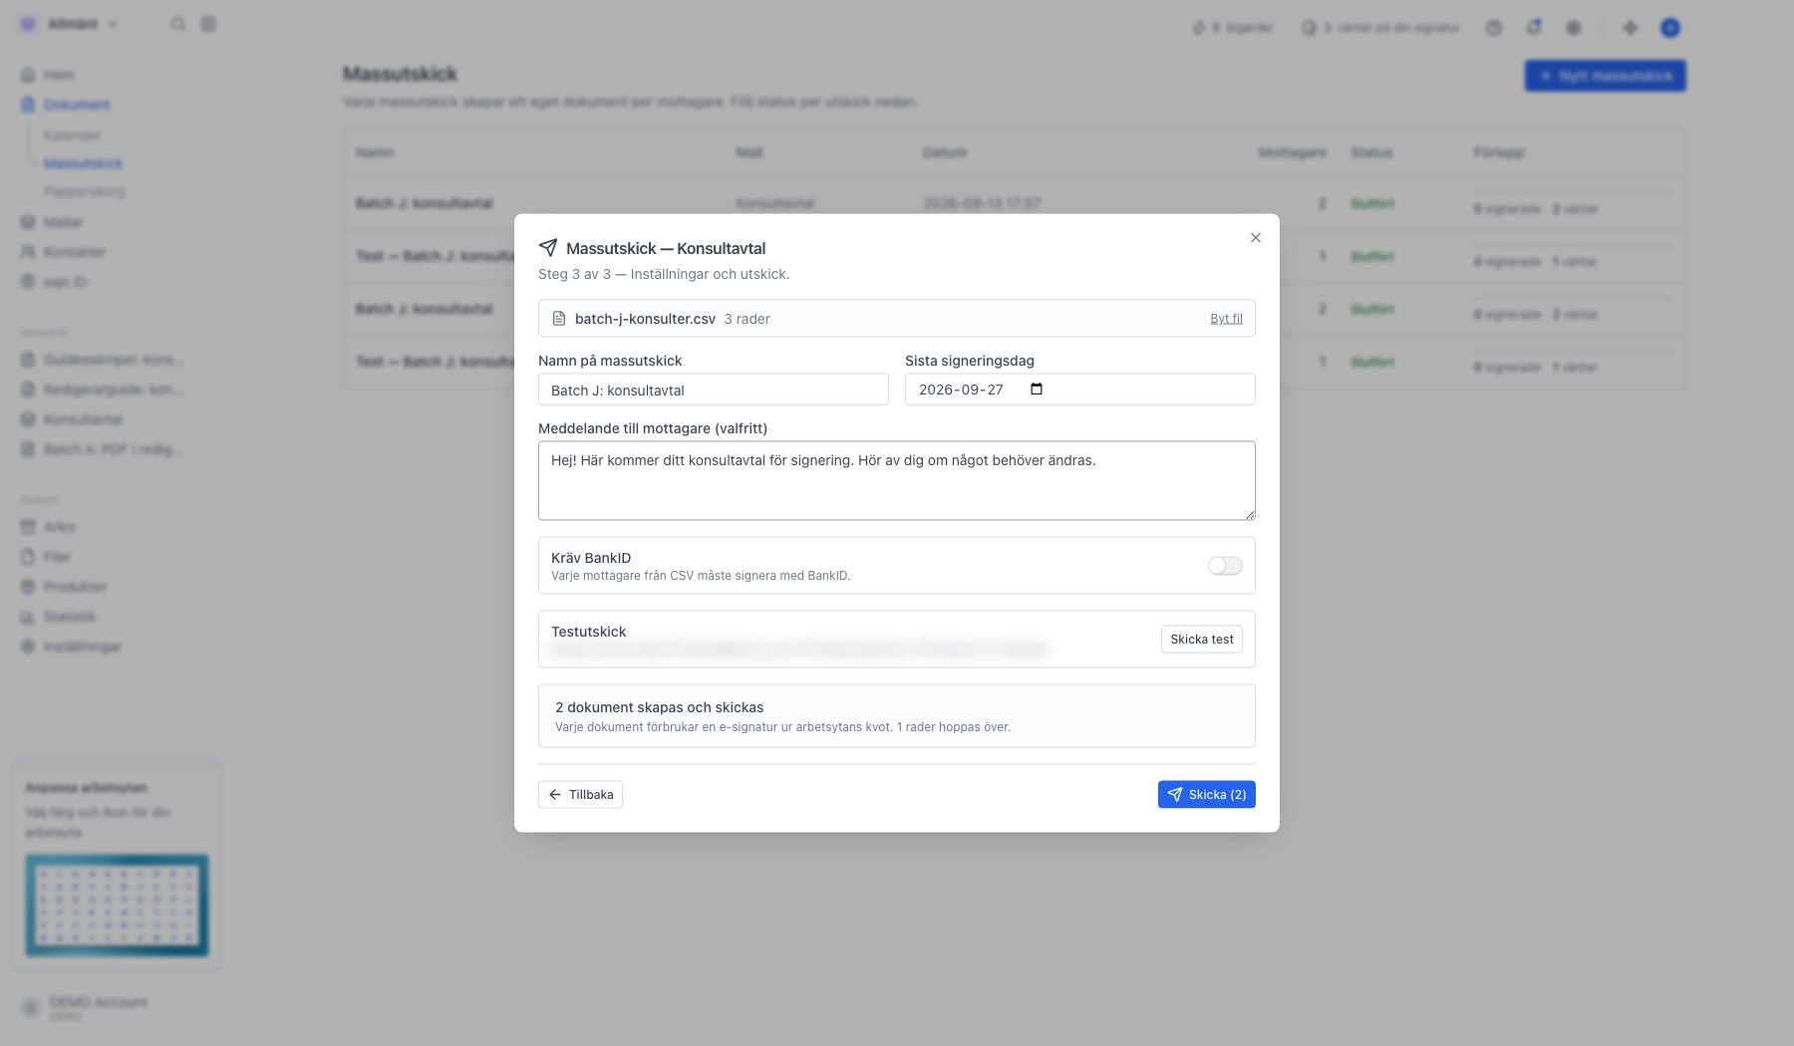Click the Statistik chart icon in the sidebar
Viewport: 1794px width, 1046px height.
pyautogui.click(x=28, y=617)
